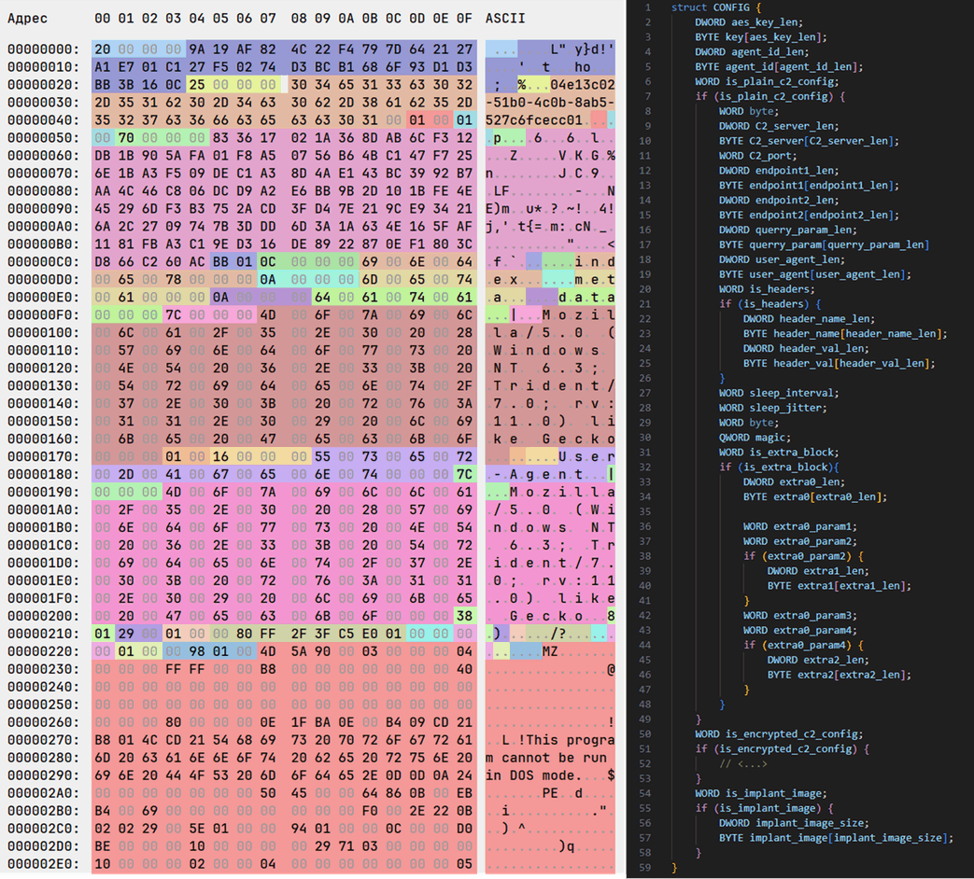
Task: Click code line 'WORD extra0_param1;'
Action: (x=799, y=526)
